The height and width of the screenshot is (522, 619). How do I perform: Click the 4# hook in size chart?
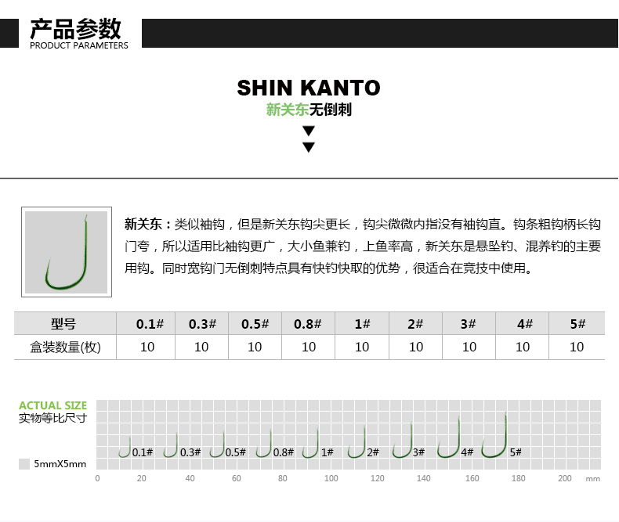449,437
